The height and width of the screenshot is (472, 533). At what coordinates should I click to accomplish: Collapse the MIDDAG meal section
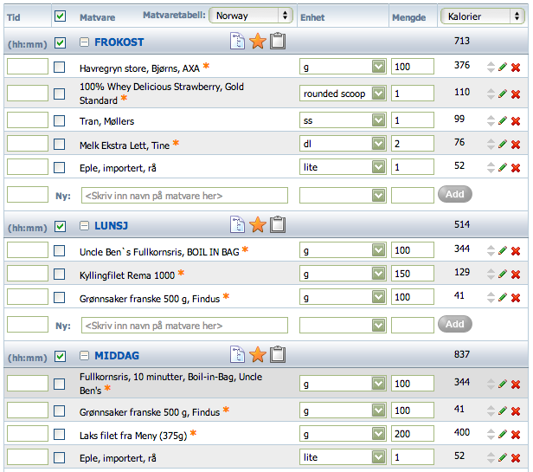pos(84,356)
